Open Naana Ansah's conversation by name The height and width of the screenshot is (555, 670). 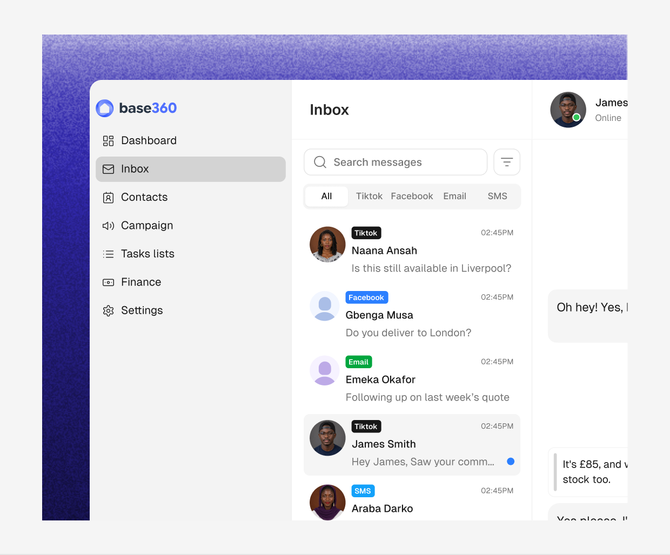point(384,251)
